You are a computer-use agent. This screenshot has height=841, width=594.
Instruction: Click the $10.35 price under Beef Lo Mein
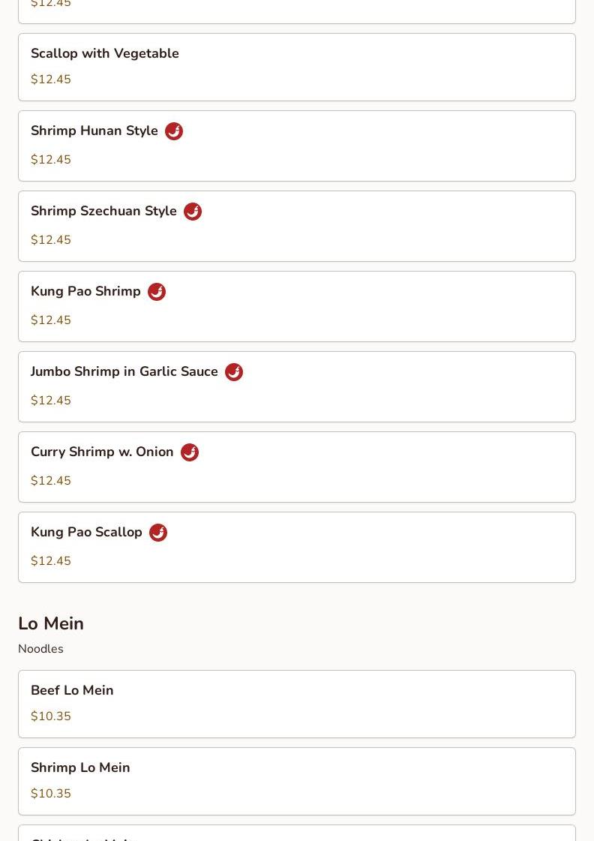point(51,716)
